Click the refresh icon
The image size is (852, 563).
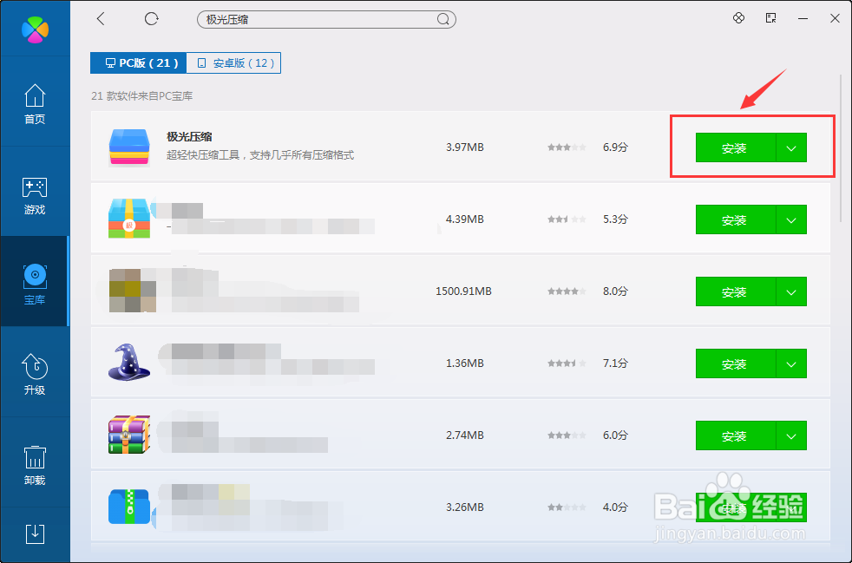coord(152,19)
